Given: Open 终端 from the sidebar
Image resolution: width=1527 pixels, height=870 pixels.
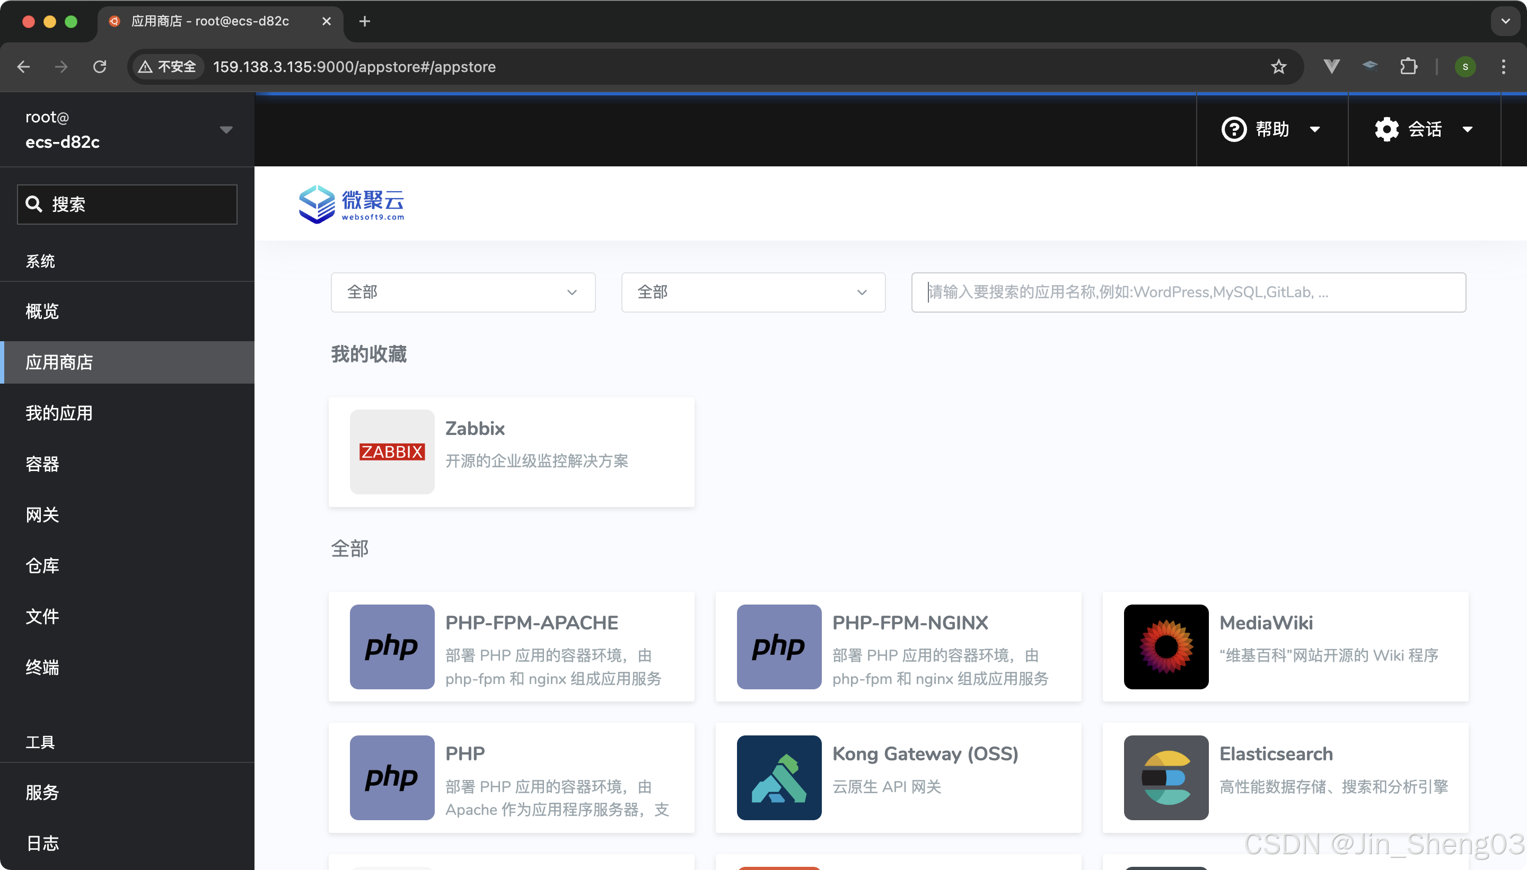Looking at the screenshot, I should (42, 667).
